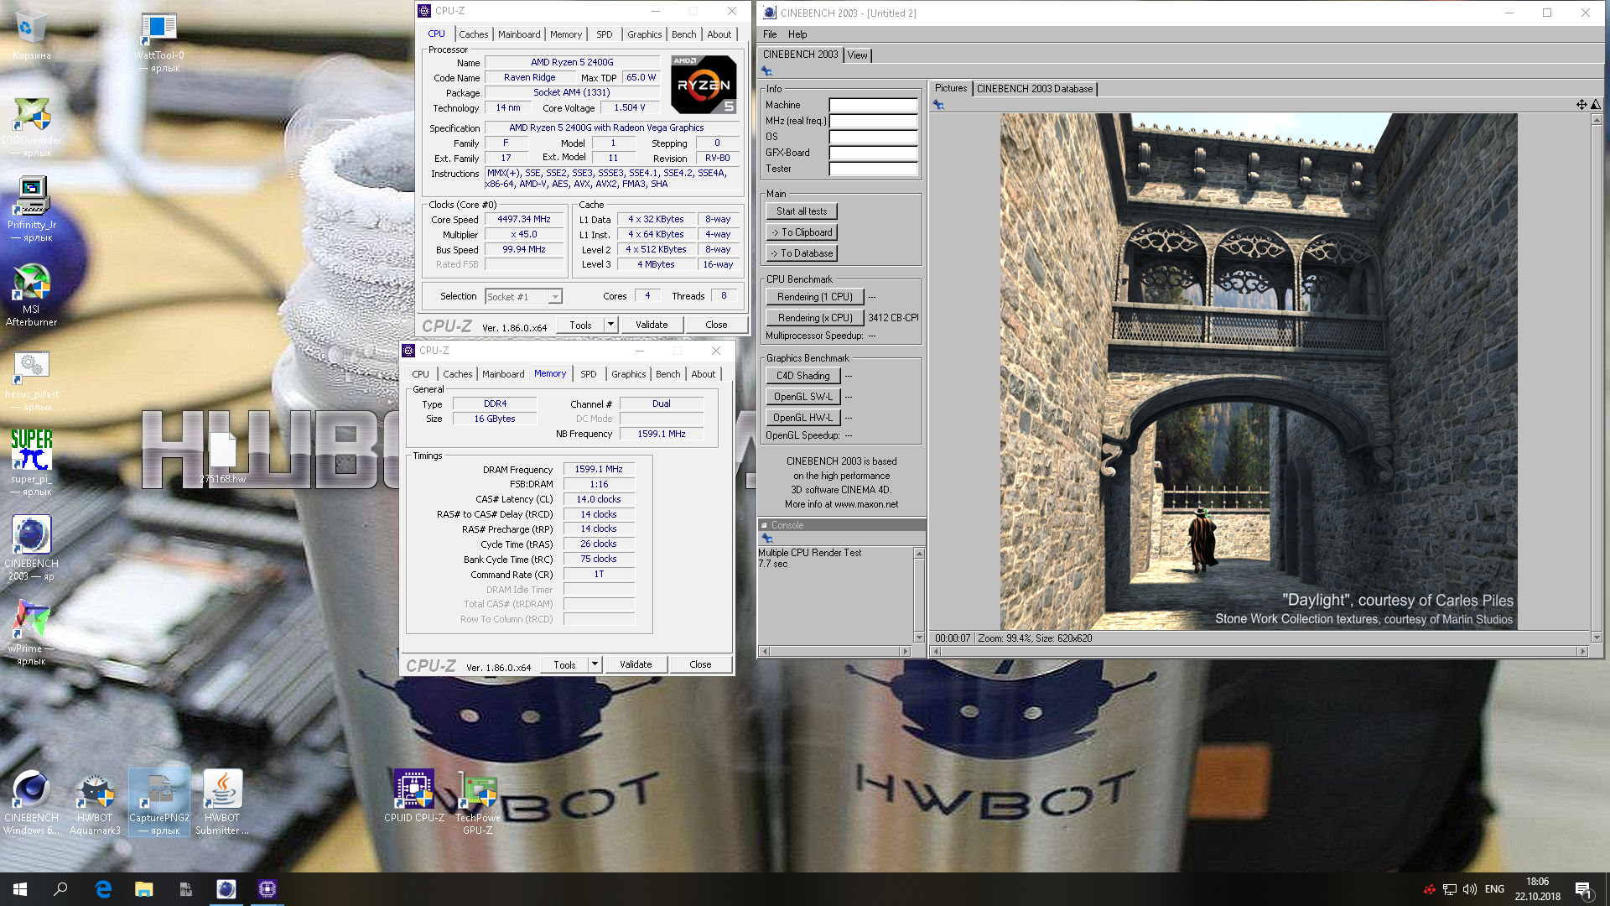Viewport: 1610px width, 906px height.
Task: Click the MHz (real freq.) input field
Action: click(x=873, y=122)
